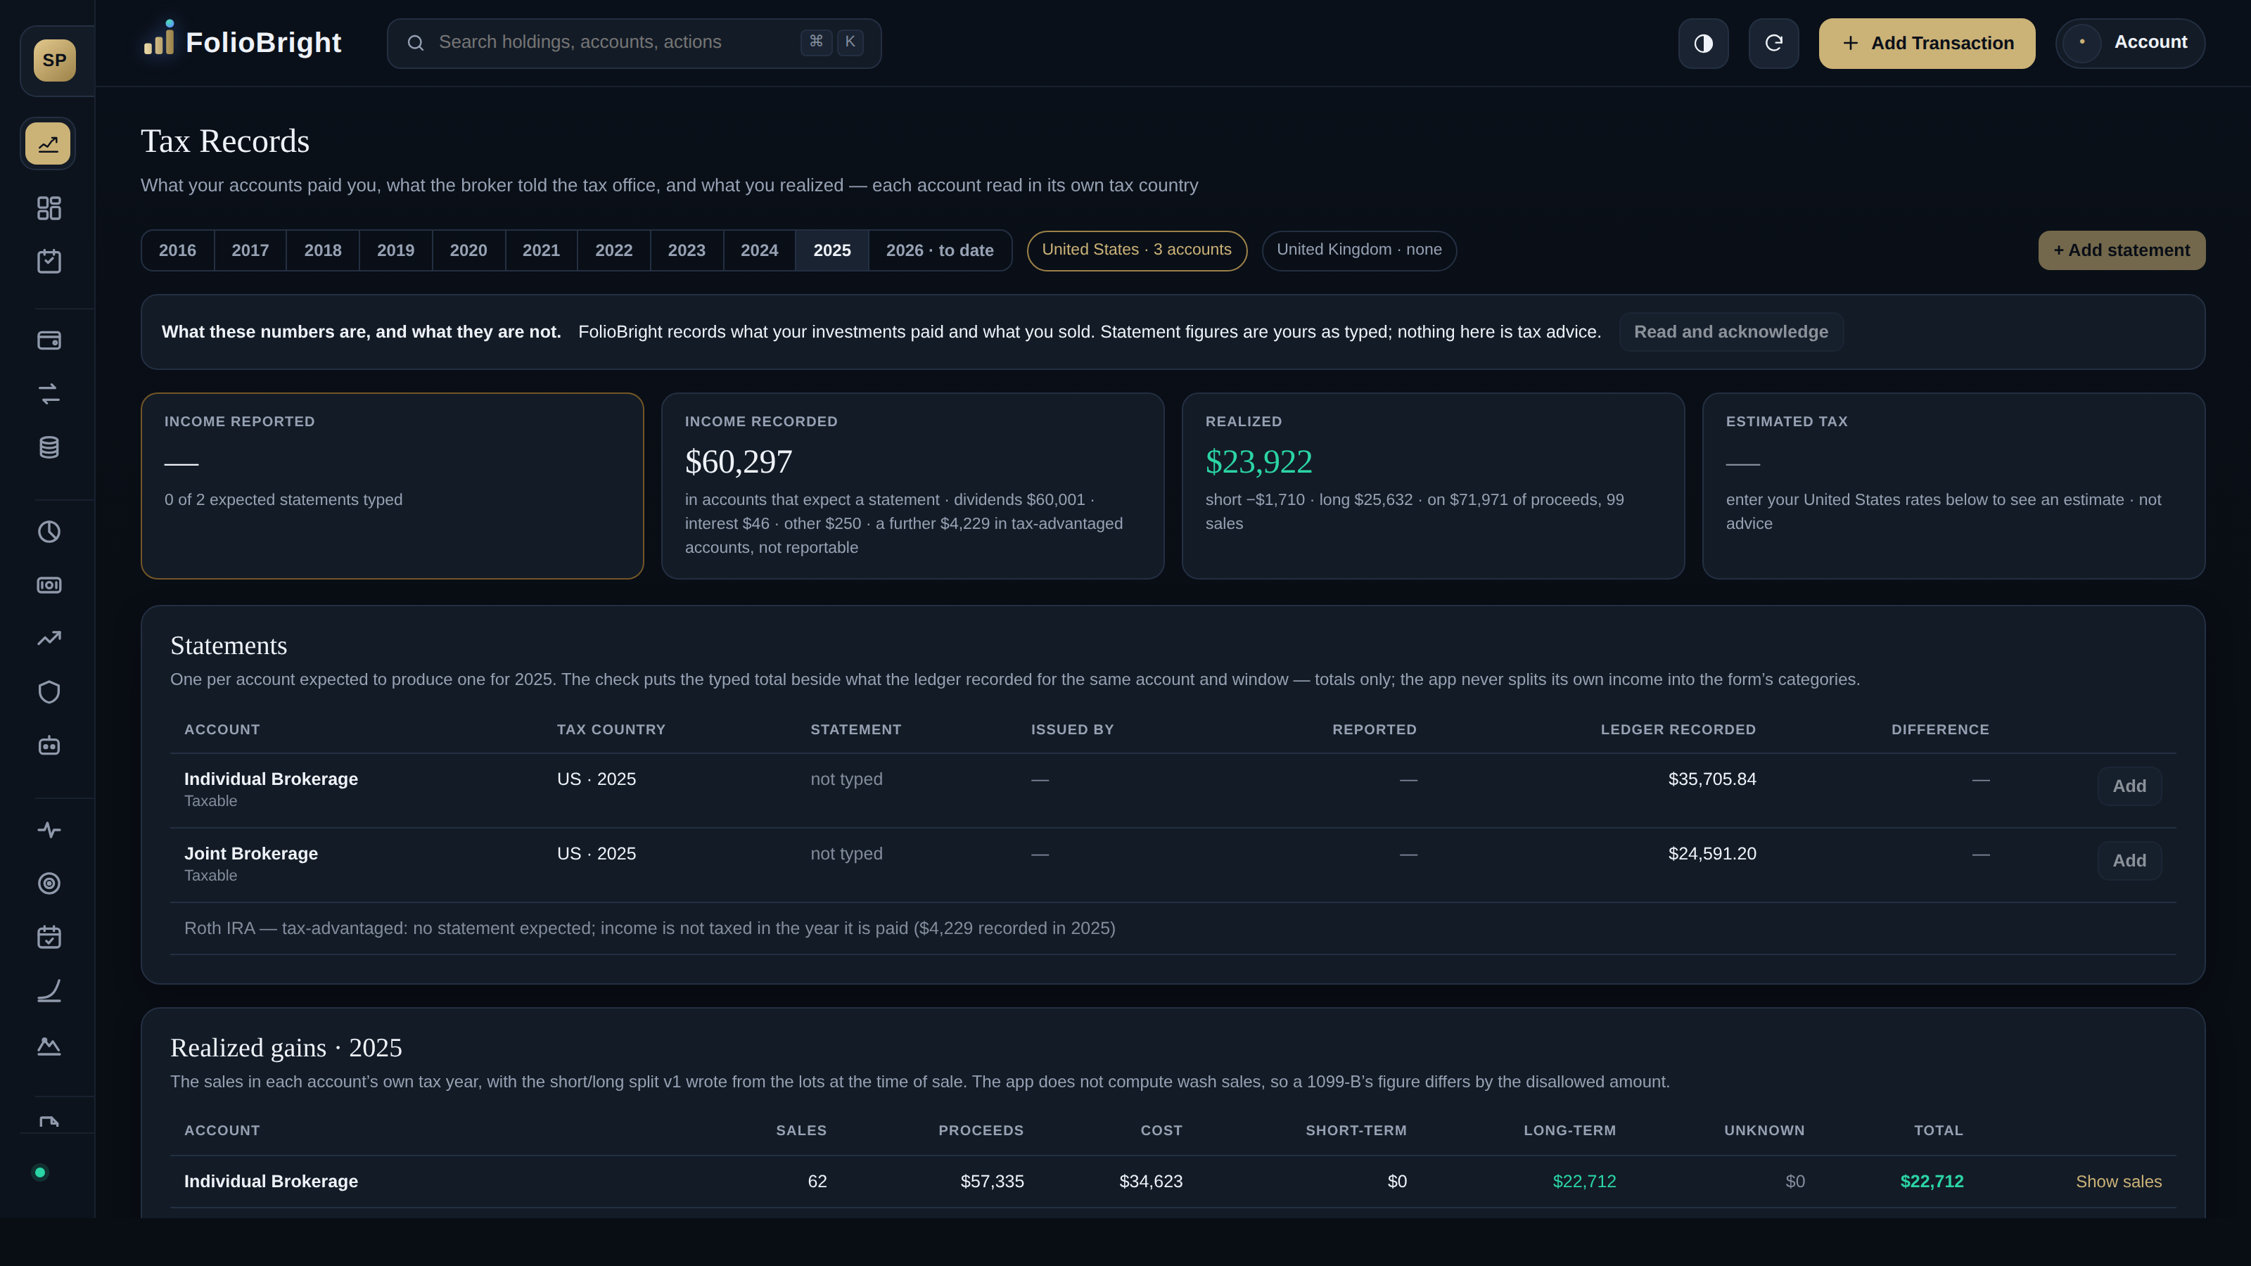Expand Show sales for Individual Brokerage
This screenshot has width=2251, height=1266.
(2118, 1182)
